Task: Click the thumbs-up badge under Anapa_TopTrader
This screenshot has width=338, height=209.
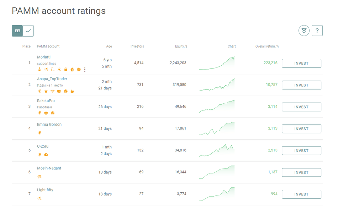Action: pos(72,91)
